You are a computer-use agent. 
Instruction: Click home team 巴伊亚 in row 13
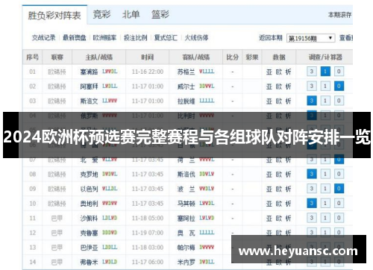tap(89, 248)
